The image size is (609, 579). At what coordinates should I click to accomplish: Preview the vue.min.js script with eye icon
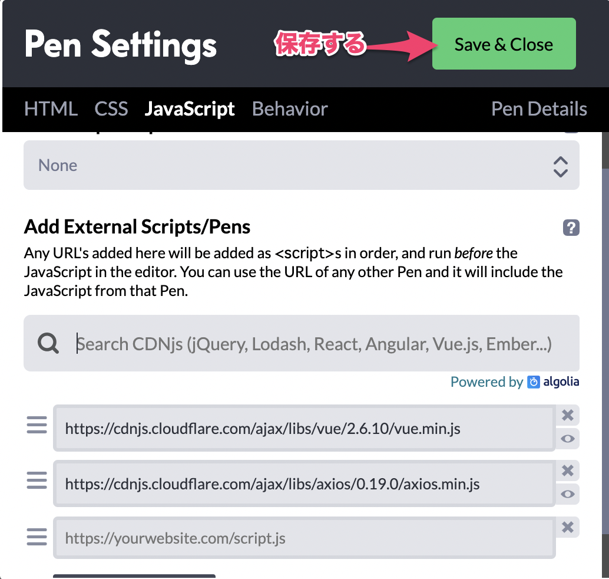[568, 439]
